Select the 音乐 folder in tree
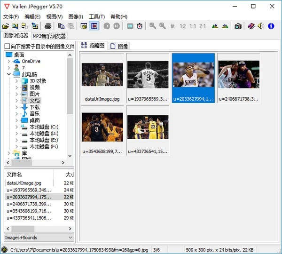 pos(34,114)
